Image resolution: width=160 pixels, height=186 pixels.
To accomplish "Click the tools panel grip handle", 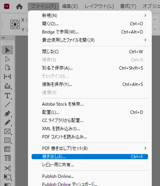I will coord(7,42).
